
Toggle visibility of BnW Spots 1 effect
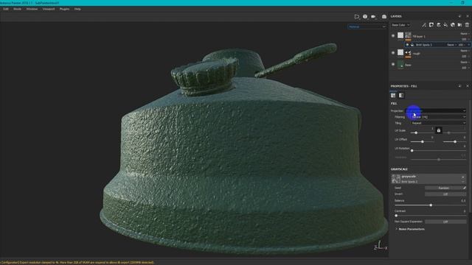tap(407, 45)
